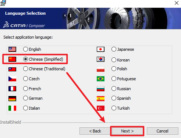Click the Brazil flag icon
Viewport: 181px width, 138px height.
click(100, 79)
